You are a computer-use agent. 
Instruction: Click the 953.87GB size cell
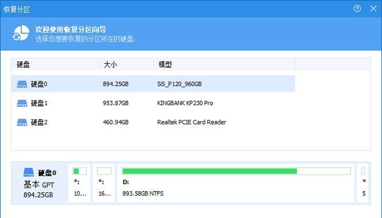[115, 103]
